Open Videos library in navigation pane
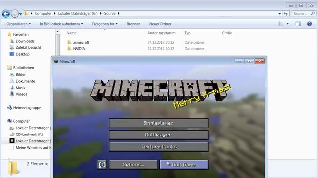This screenshot has height=178, width=318. (x=21, y=94)
